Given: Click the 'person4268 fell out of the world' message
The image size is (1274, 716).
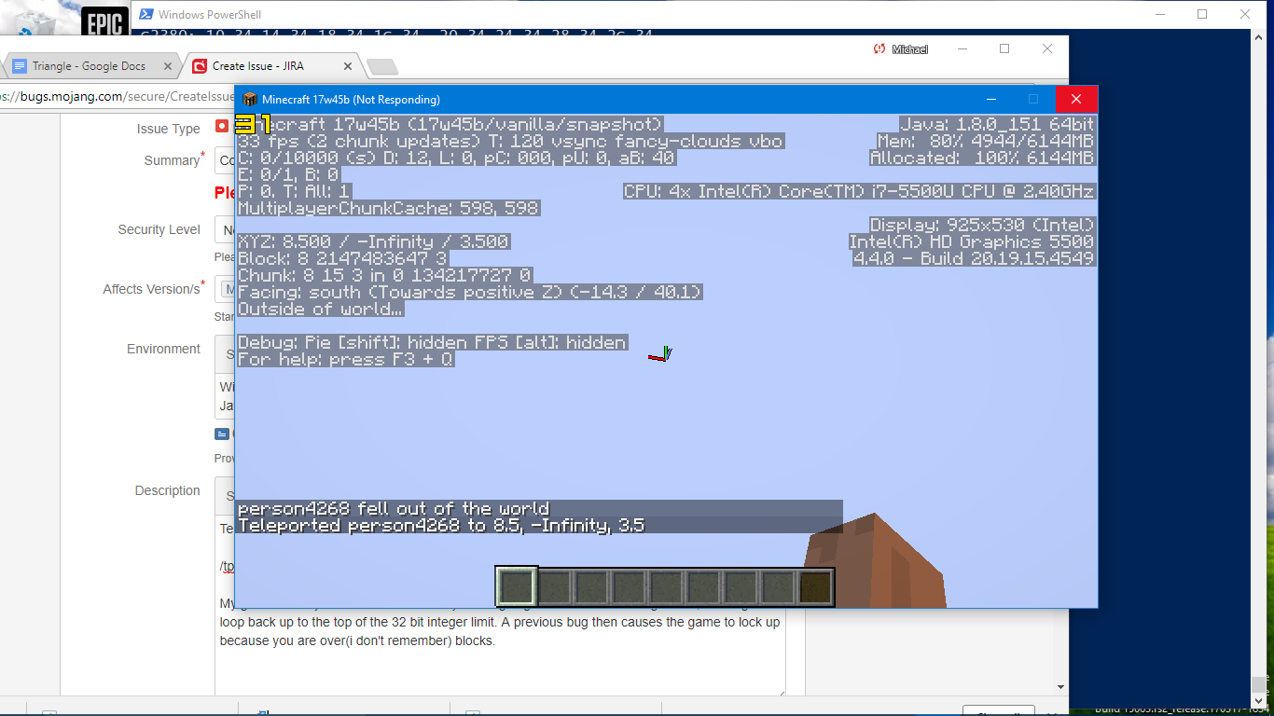Looking at the screenshot, I should [394, 509].
